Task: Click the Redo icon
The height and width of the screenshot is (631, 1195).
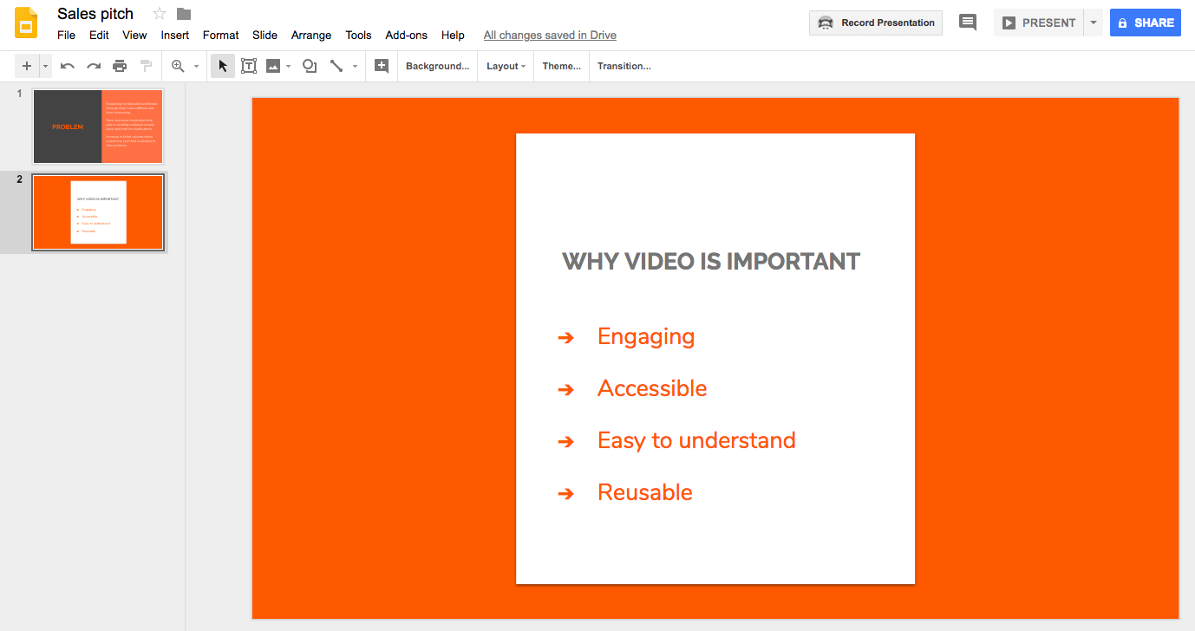Action: click(x=93, y=65)
